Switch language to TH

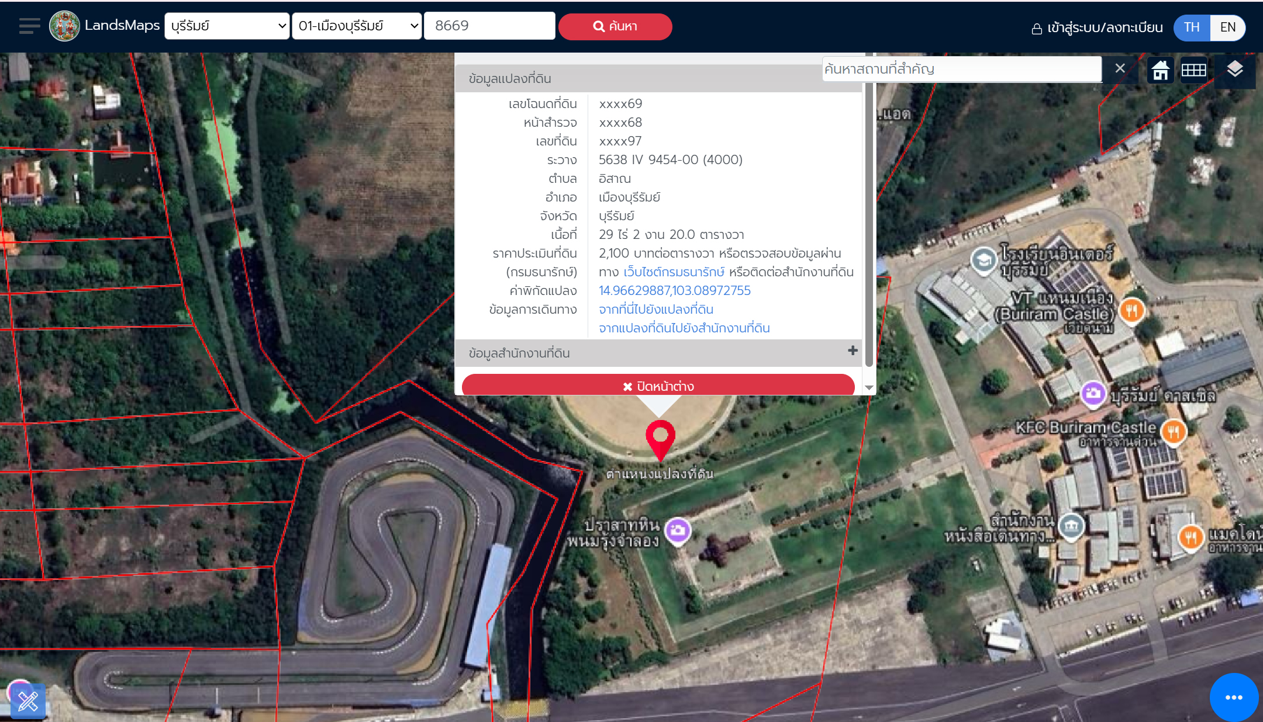[1192, 27]
